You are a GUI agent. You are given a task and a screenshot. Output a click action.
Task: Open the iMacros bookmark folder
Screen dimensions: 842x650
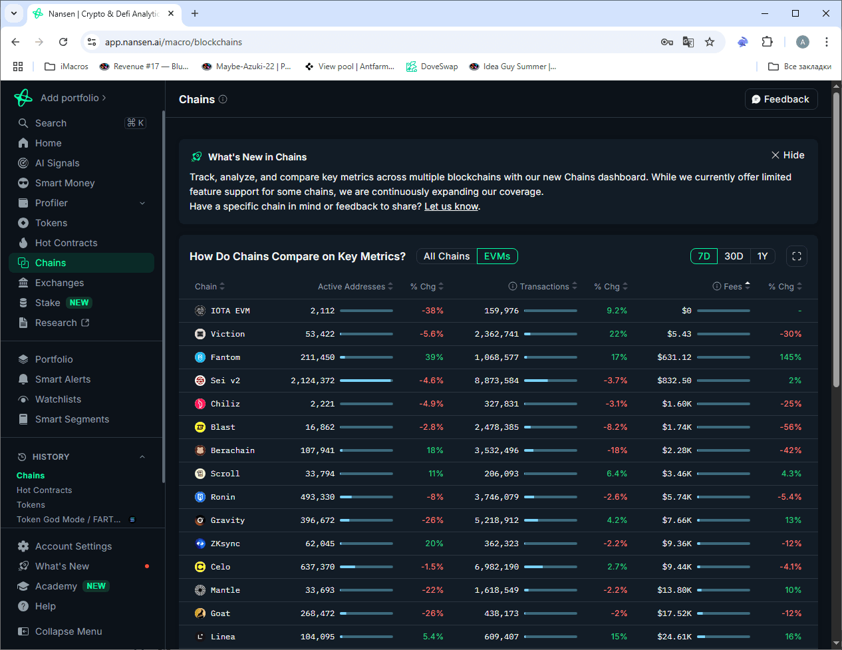pos(67,67)
